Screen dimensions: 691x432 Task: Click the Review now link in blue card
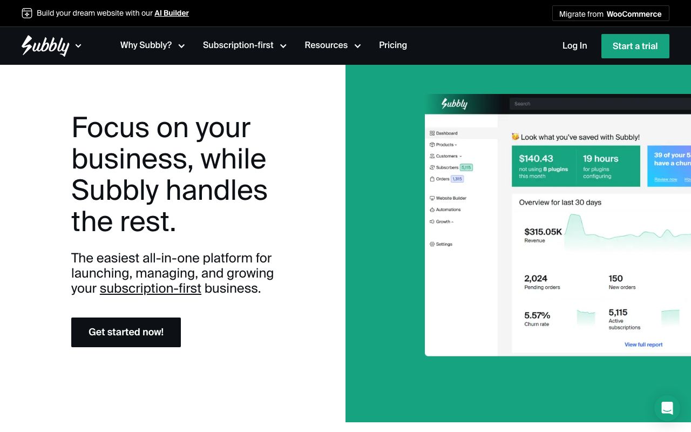[x=666, y=179]
